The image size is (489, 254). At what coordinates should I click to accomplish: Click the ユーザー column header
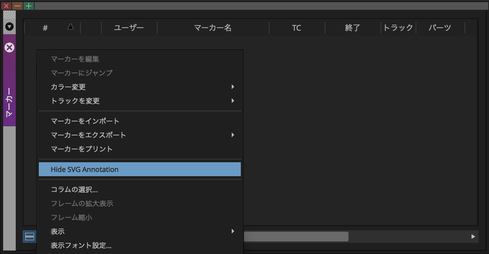(x=129, y=28)
